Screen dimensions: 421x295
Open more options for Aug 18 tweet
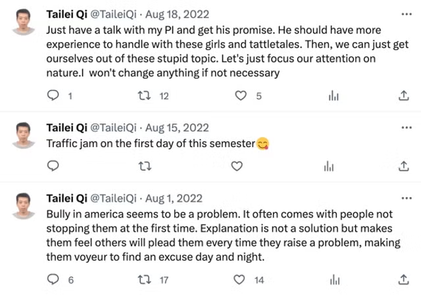pos(403,13)
